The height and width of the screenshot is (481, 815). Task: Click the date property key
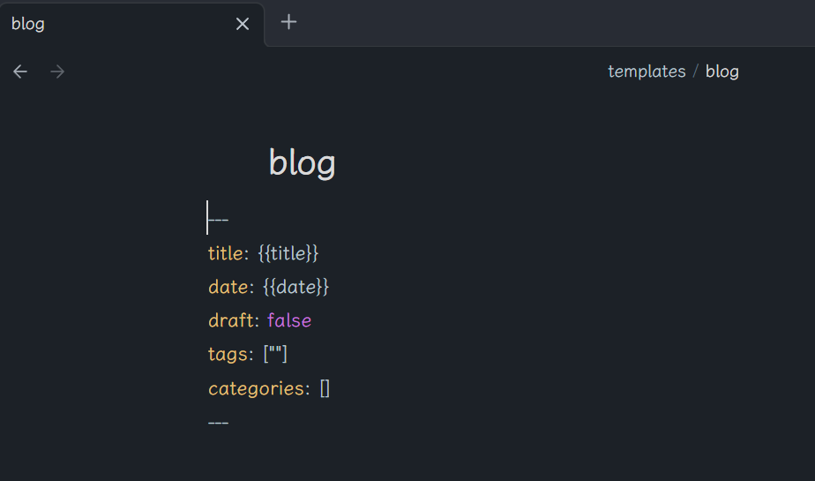pos(228,288)
